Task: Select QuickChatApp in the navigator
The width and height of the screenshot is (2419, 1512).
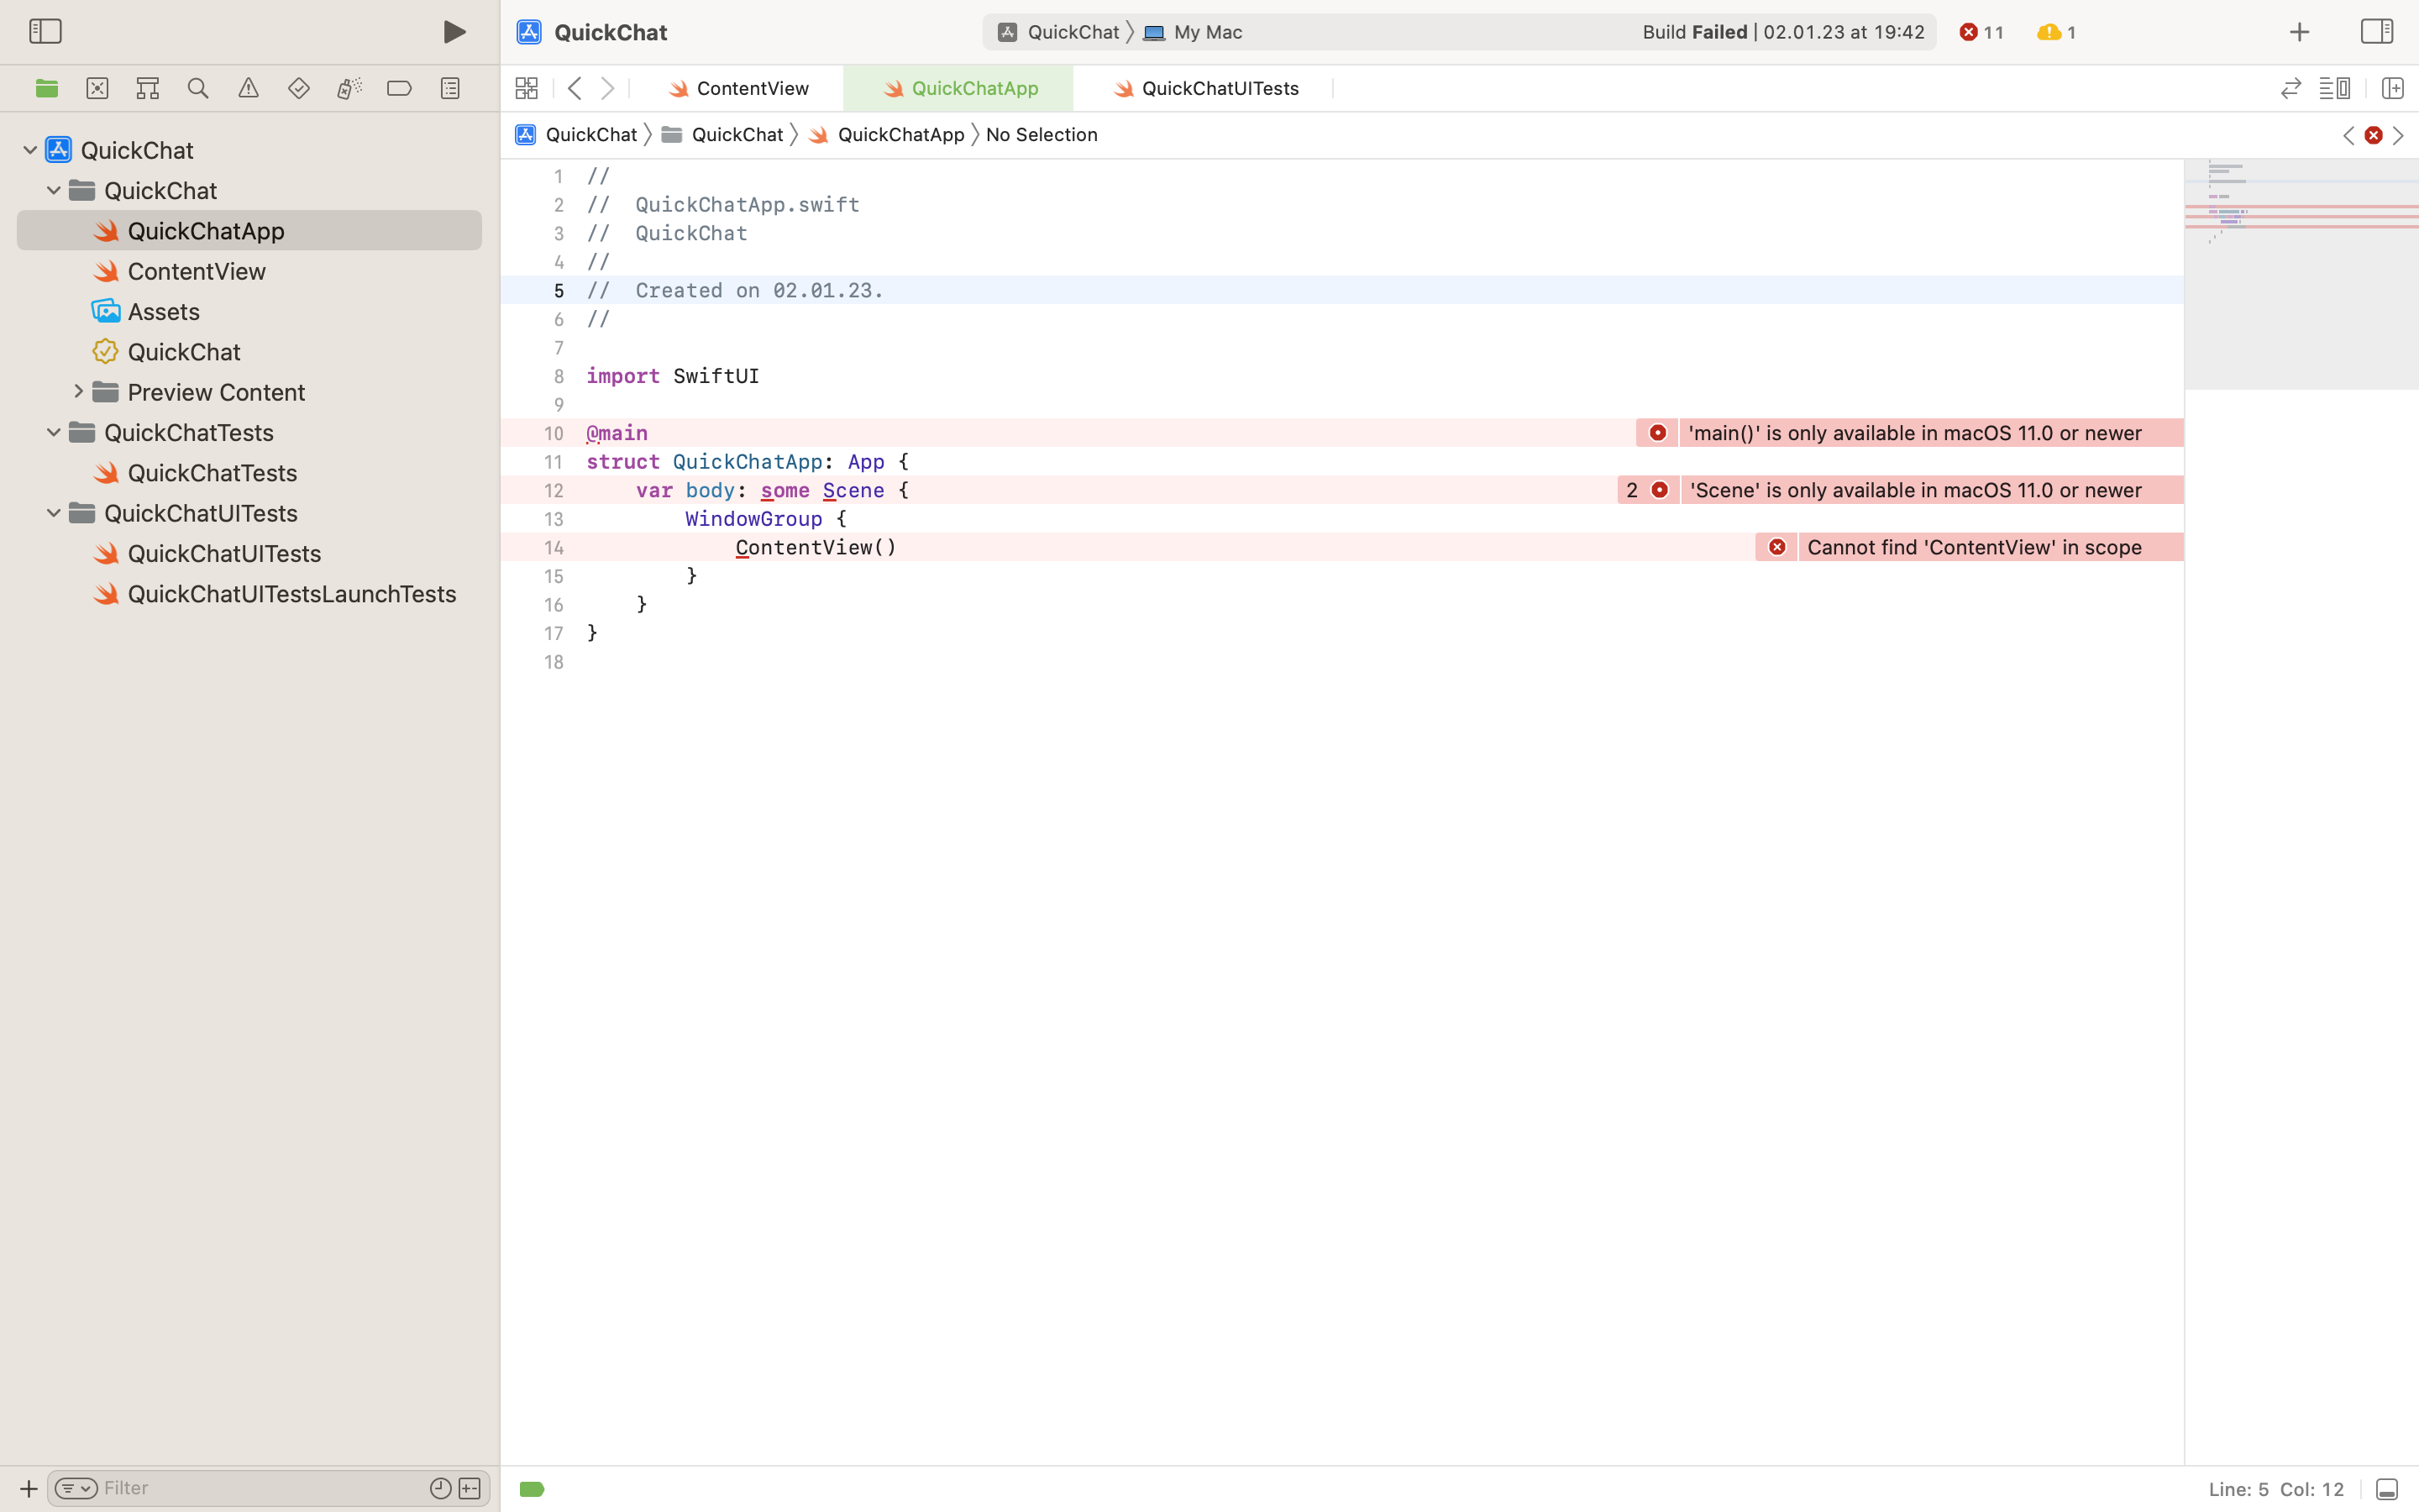Action: (249, 230)
